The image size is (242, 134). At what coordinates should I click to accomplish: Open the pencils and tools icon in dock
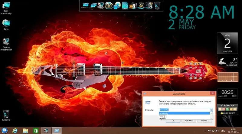(x=149, y=5)
